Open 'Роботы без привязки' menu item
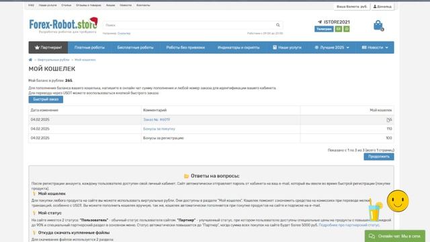 pyautogui.click(x=185, y=48)
